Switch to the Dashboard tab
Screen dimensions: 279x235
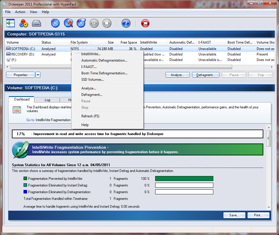22,99
